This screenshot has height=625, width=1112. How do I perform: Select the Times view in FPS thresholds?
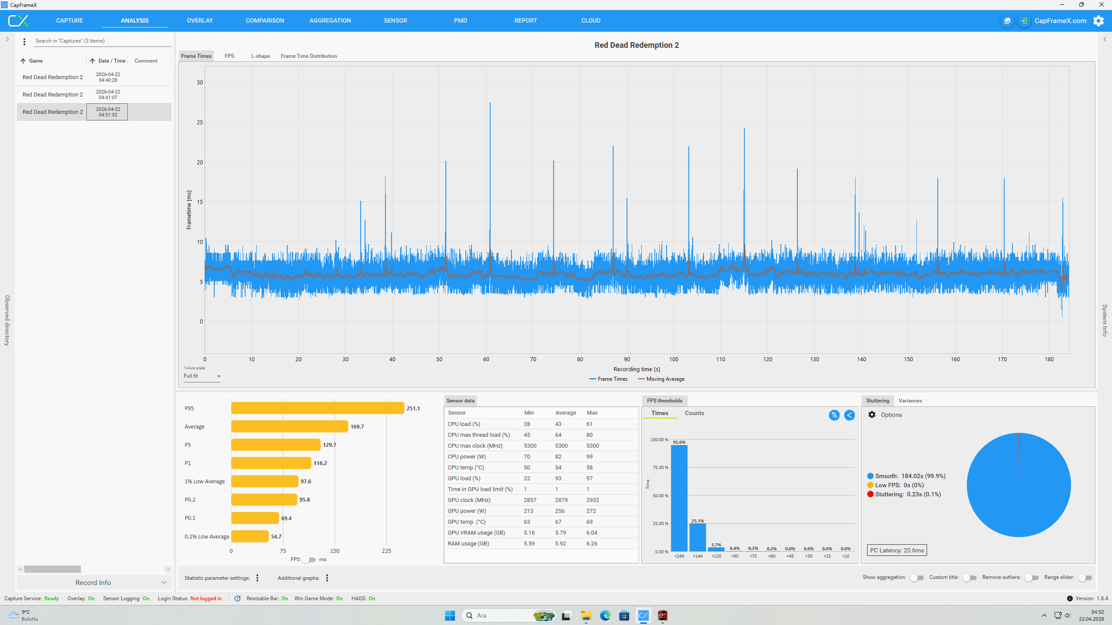[660, 413]
